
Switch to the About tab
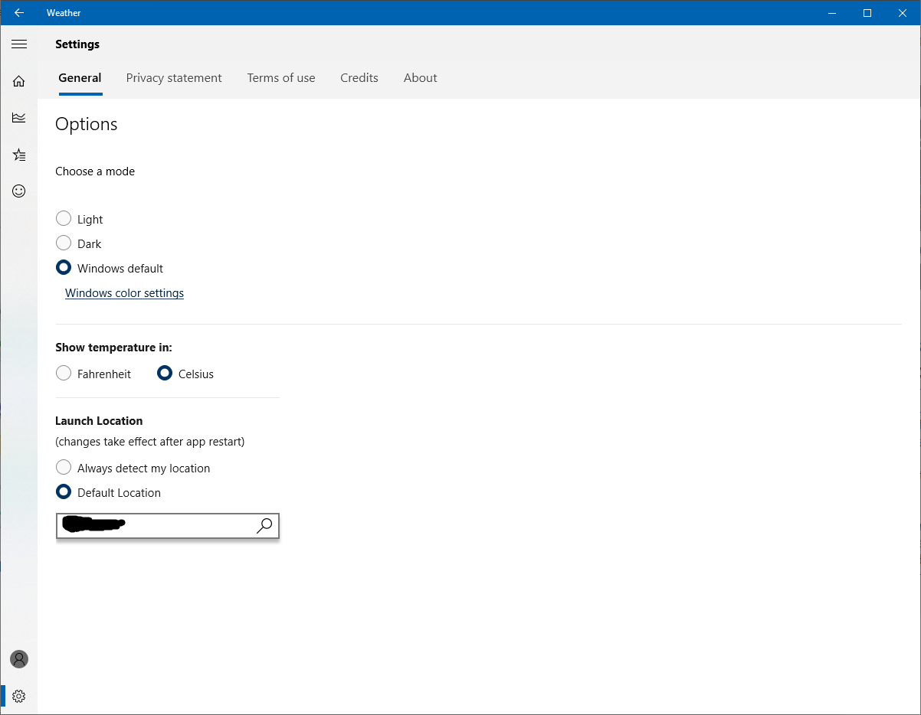[420, 77]
